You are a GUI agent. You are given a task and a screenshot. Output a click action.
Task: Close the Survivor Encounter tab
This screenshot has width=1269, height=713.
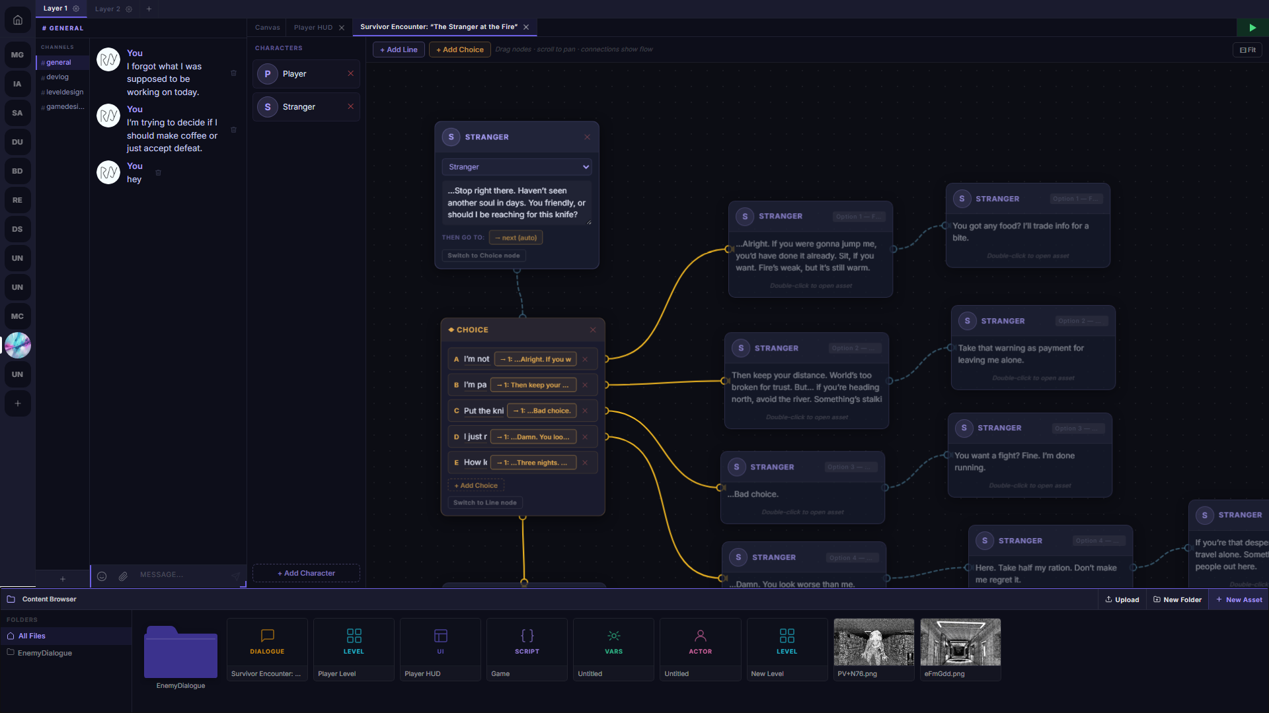[x=526, y=27]
